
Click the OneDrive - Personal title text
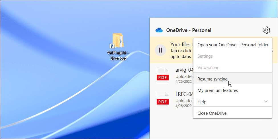pyautogui.click(x=189, y=30)
